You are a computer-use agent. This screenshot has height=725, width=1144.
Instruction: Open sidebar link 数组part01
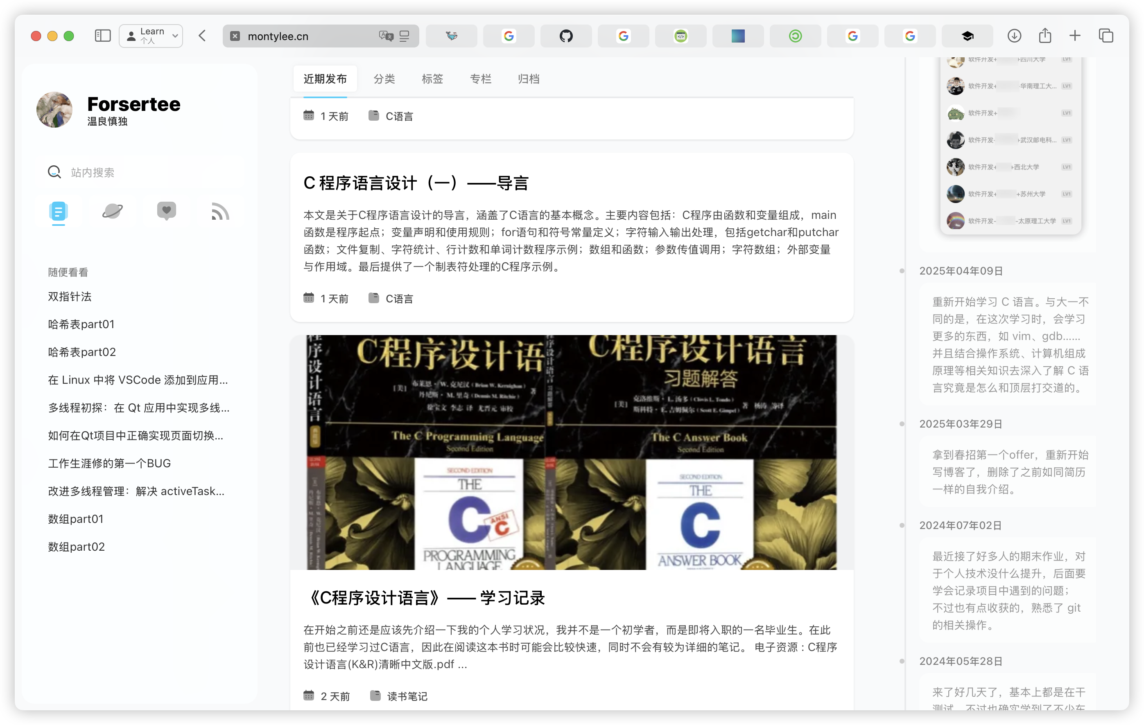coord(76,519)
